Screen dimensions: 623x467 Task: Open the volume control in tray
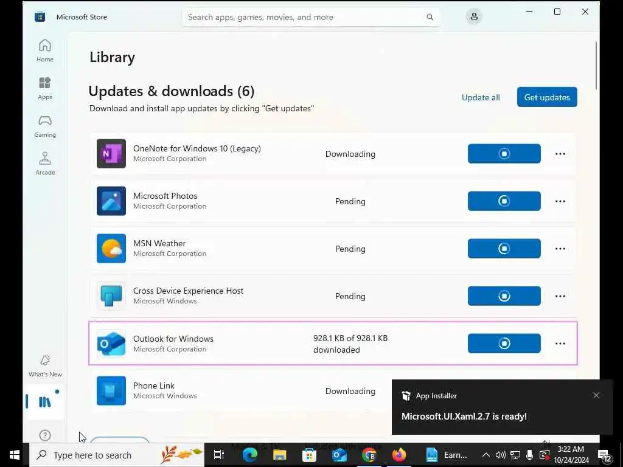click(501, 455)
